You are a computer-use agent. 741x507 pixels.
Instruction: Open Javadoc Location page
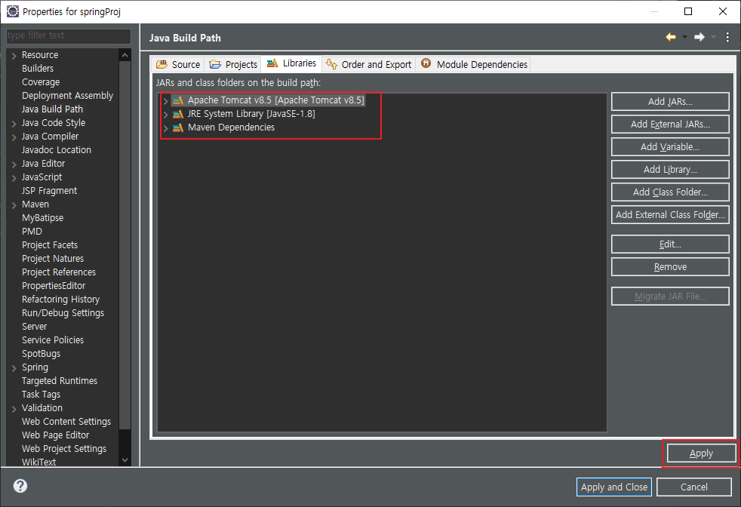57,150
